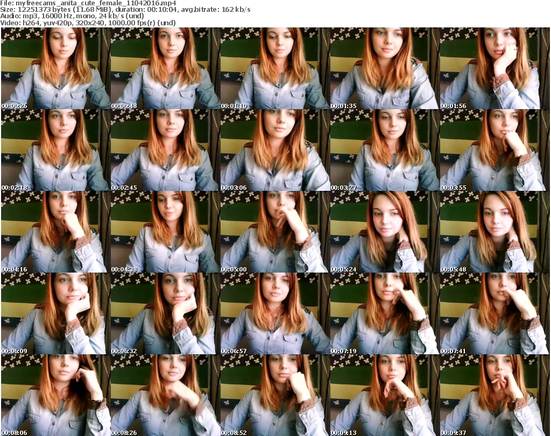Select the thumbnail at 00:02:18
Screen dimensions: 551x436
click(x=55, y=151)
